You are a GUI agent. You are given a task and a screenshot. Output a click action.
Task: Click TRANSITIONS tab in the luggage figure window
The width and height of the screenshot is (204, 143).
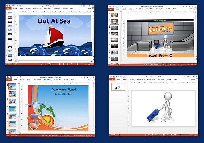[140, 79]
